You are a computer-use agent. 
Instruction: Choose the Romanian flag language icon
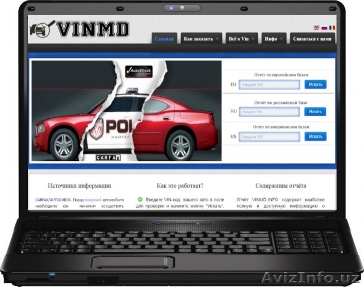click(332, 28)
